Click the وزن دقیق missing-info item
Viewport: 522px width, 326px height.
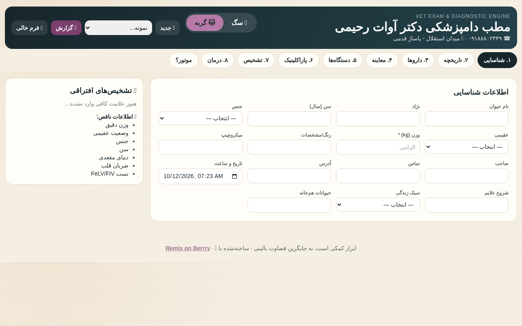(x=117, y=125)
